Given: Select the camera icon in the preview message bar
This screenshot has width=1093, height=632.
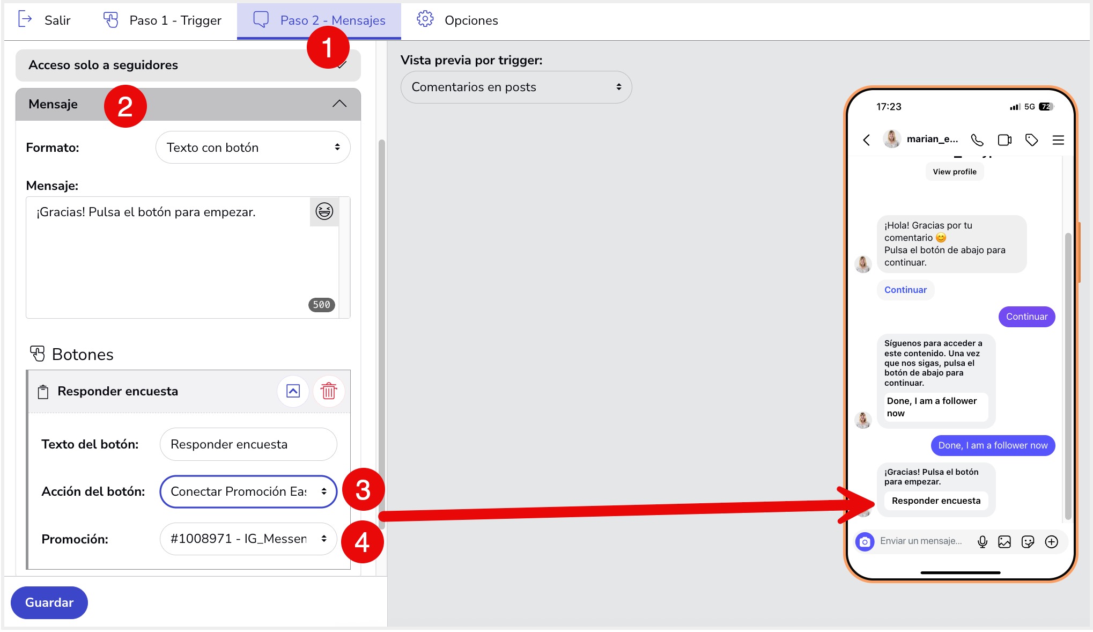Looking at the screenshot, I should 865,542.
